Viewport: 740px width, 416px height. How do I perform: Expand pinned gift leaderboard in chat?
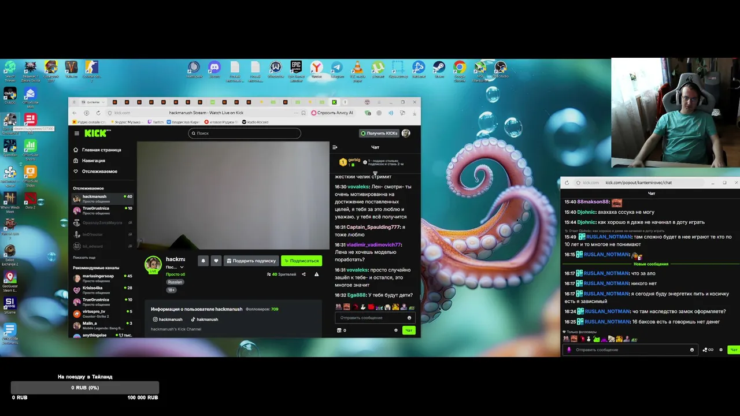click(375, 172)
